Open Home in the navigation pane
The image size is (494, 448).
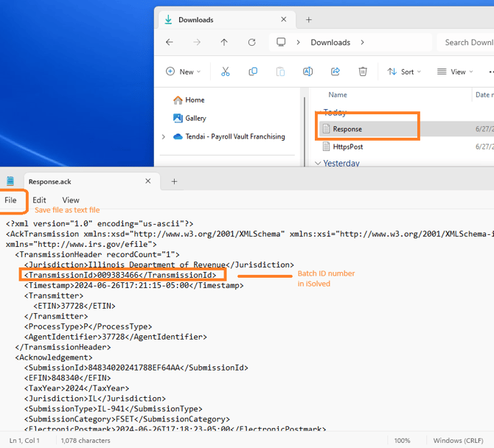pyautogui.click(x=189, y=100)
